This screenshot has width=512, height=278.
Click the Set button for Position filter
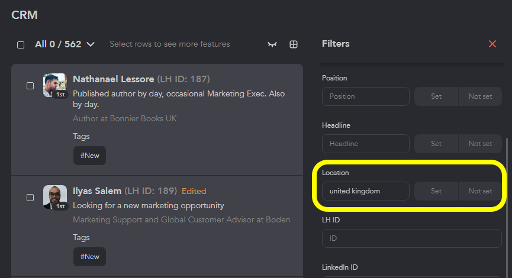click(436, 96)
